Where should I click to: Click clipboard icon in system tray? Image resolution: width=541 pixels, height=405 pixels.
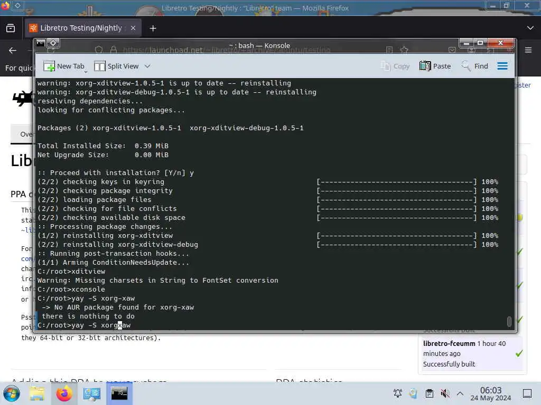pos(429,393)
